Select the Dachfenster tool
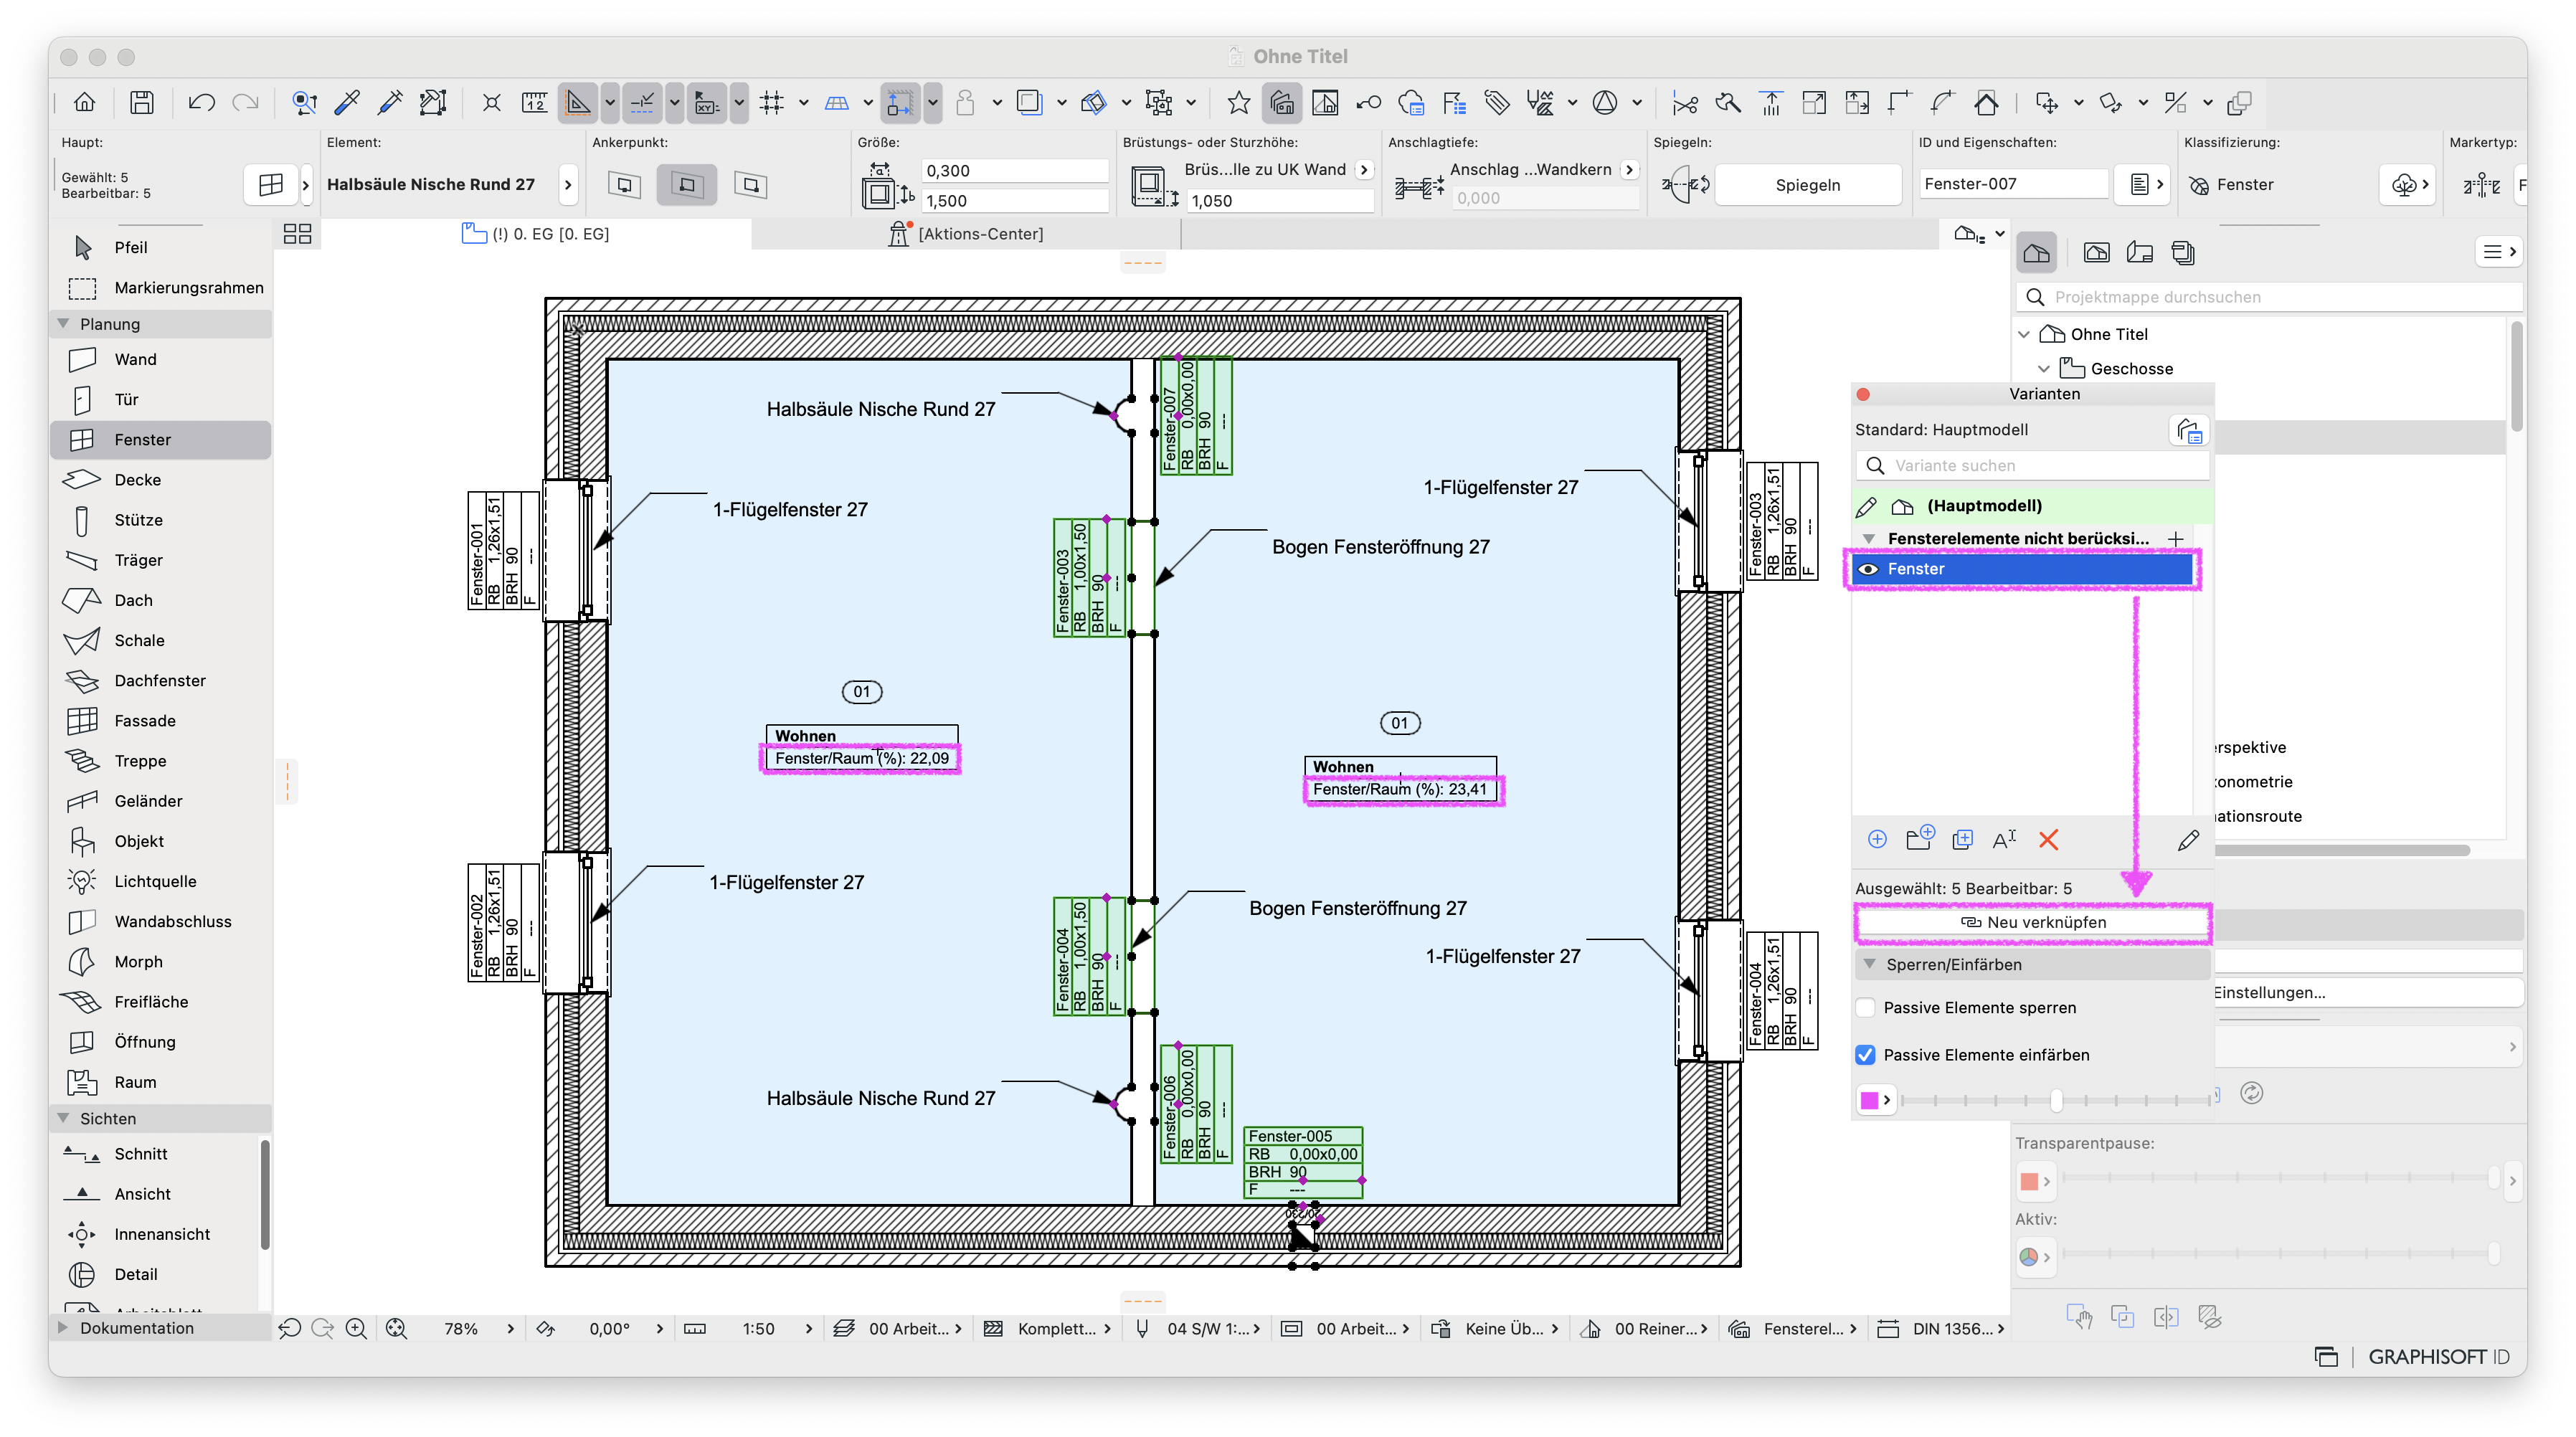Image resolution: width=2576 pixels, height=1437 pixels. click(160, 680)
